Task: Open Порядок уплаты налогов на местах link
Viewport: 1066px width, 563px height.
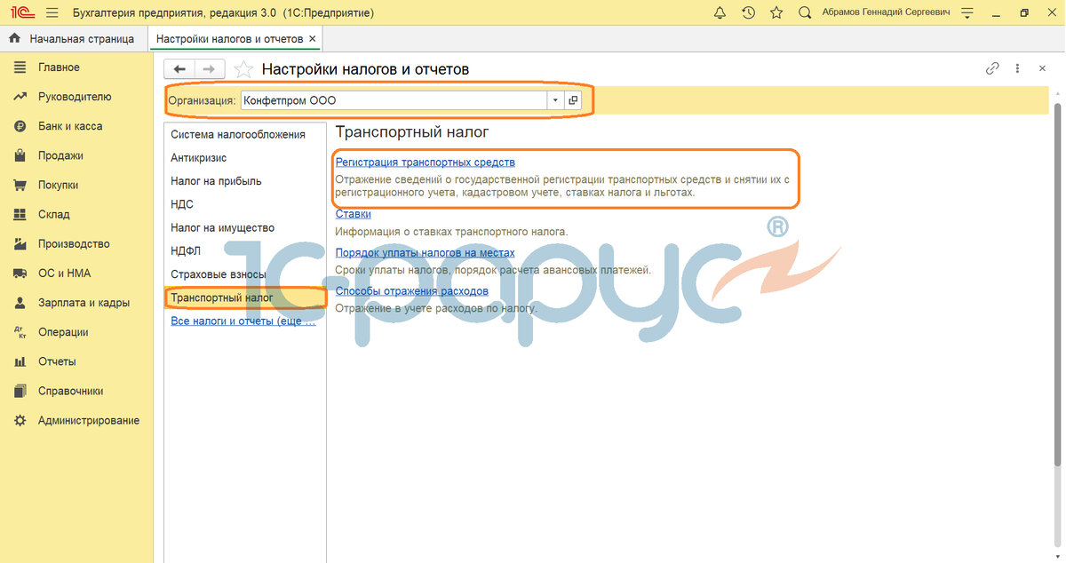Action: tap(426, 253)
